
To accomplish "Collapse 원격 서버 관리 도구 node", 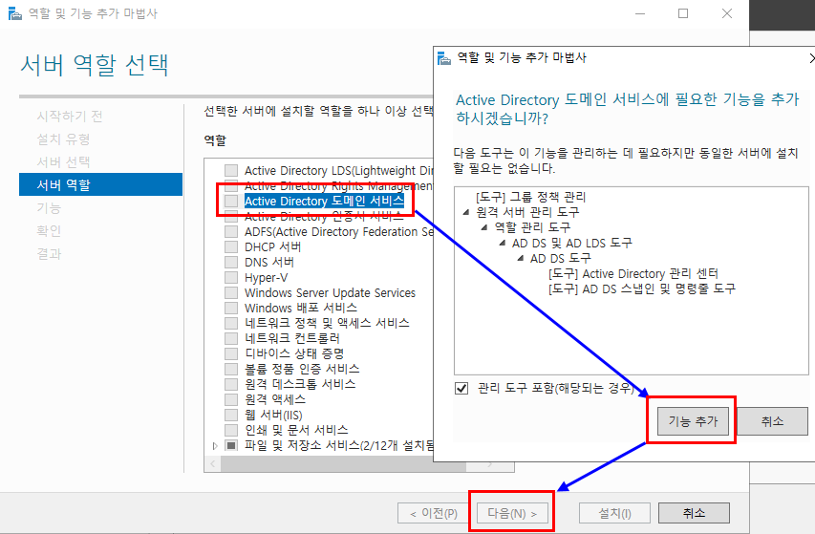I will click(x=466, y=212).
